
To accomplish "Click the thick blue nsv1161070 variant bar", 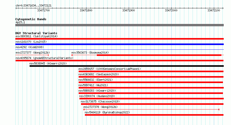I will point(119,44).
